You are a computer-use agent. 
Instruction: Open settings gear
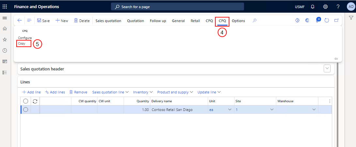325,7
